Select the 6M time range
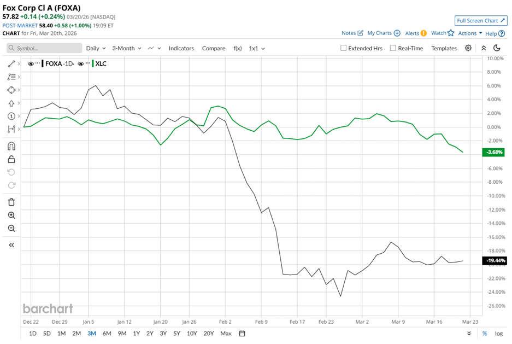The height and width of the screenshot is (344, 512). pos(107,334)
